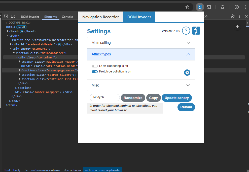This screenshot has height=172, width=249.
Task: Open the Console tab in DevTools
Action: (x=67, y=17)
